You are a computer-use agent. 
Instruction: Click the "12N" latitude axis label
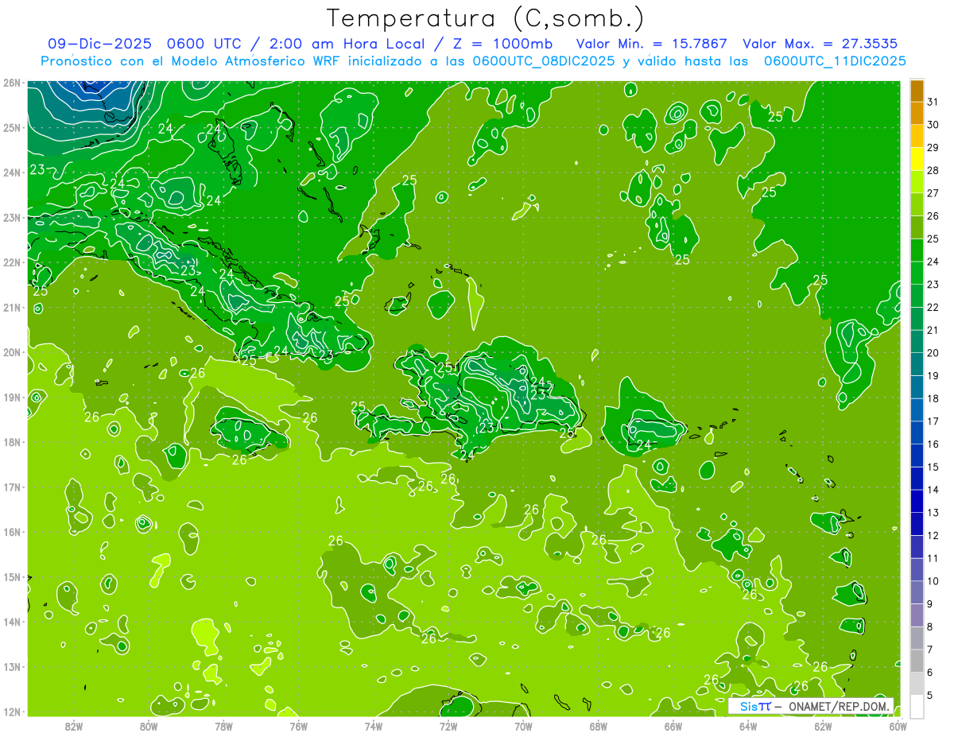(12, 712)
